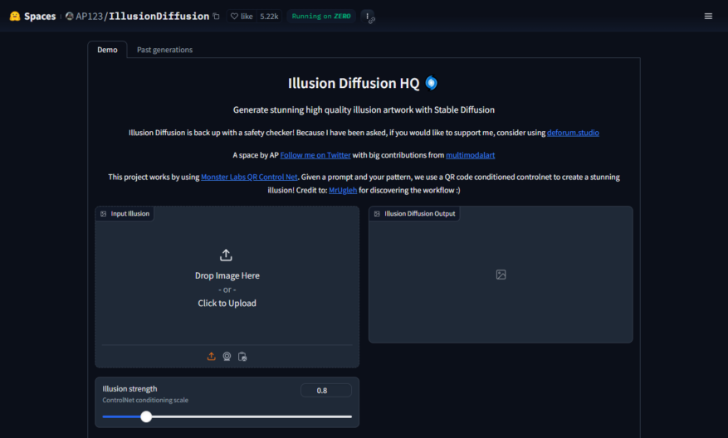
Task: Open the multimodalart link
Action: pyautogui.click(x=471, y=155)
